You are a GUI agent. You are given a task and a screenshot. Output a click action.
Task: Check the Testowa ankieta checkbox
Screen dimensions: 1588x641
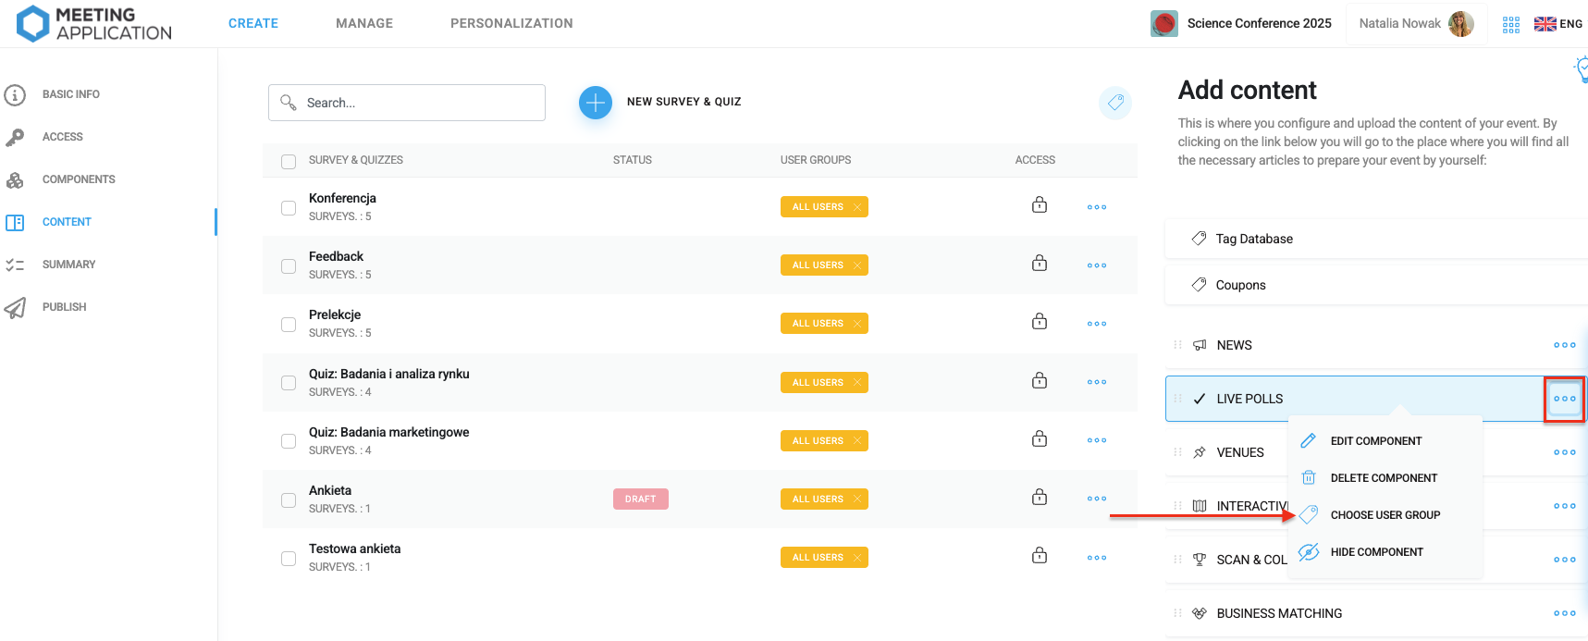[x=289, y=559]
